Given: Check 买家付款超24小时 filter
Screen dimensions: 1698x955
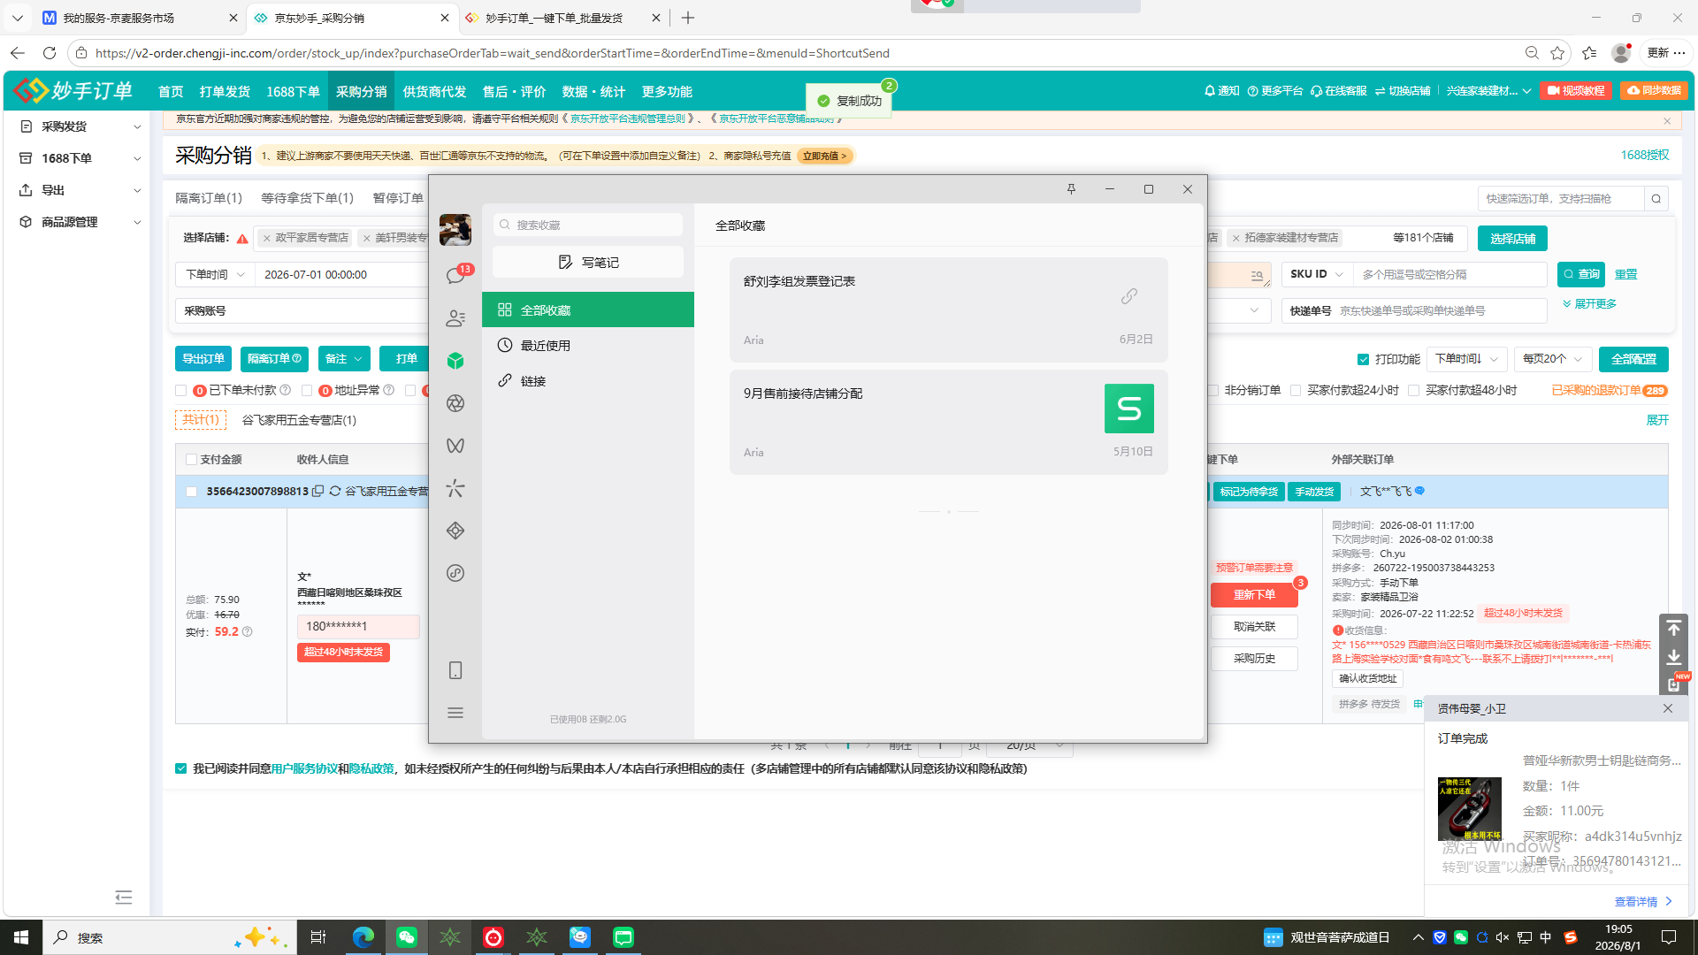Looking at the screenshot, I should click(1296, 390).
